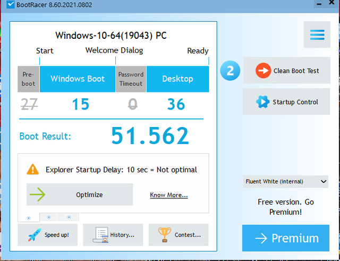Open the hamburger menu

coord(317,35)
